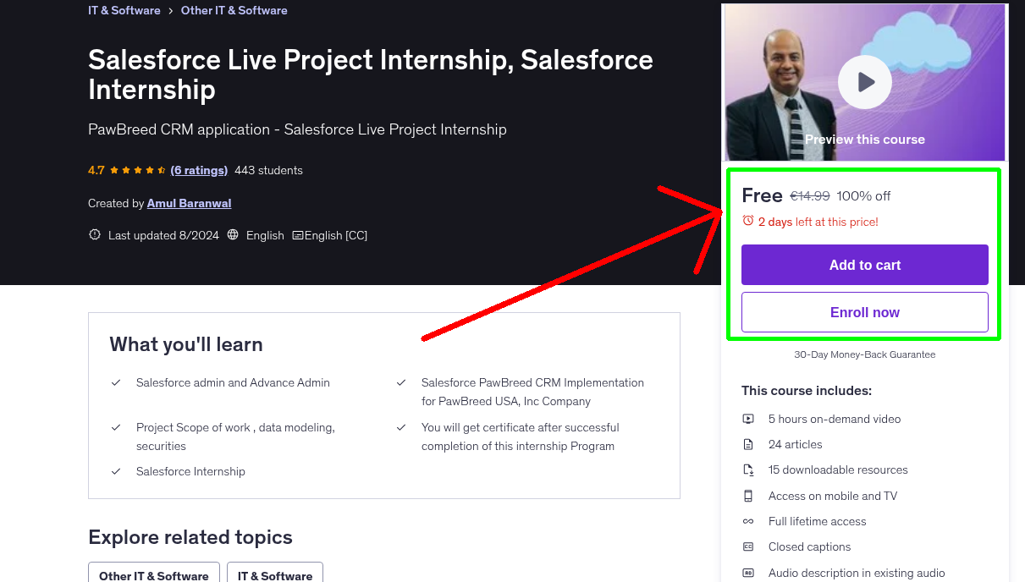
Task: Select the Other IT & Software topic chip
Action: pos(153,575)
